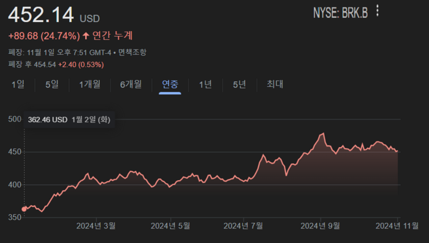The width and height of the screenshot is (429, 243).
Task: Click the 362.46 USD chart tooltip
Action: pyautogui.click(x=69, y=120)
